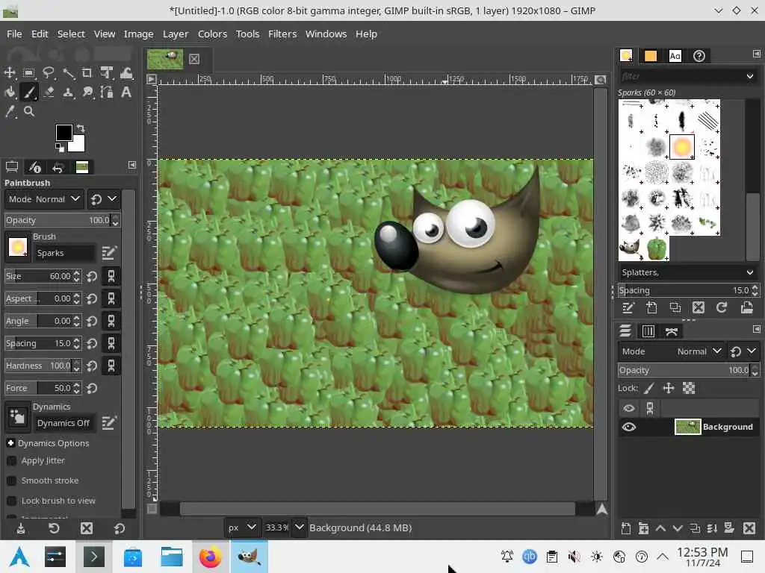Image resolution: width=765 pixels, height=573 pixels.
Task: Select the Paintbrush tool
Action: (x=29, y=92)
